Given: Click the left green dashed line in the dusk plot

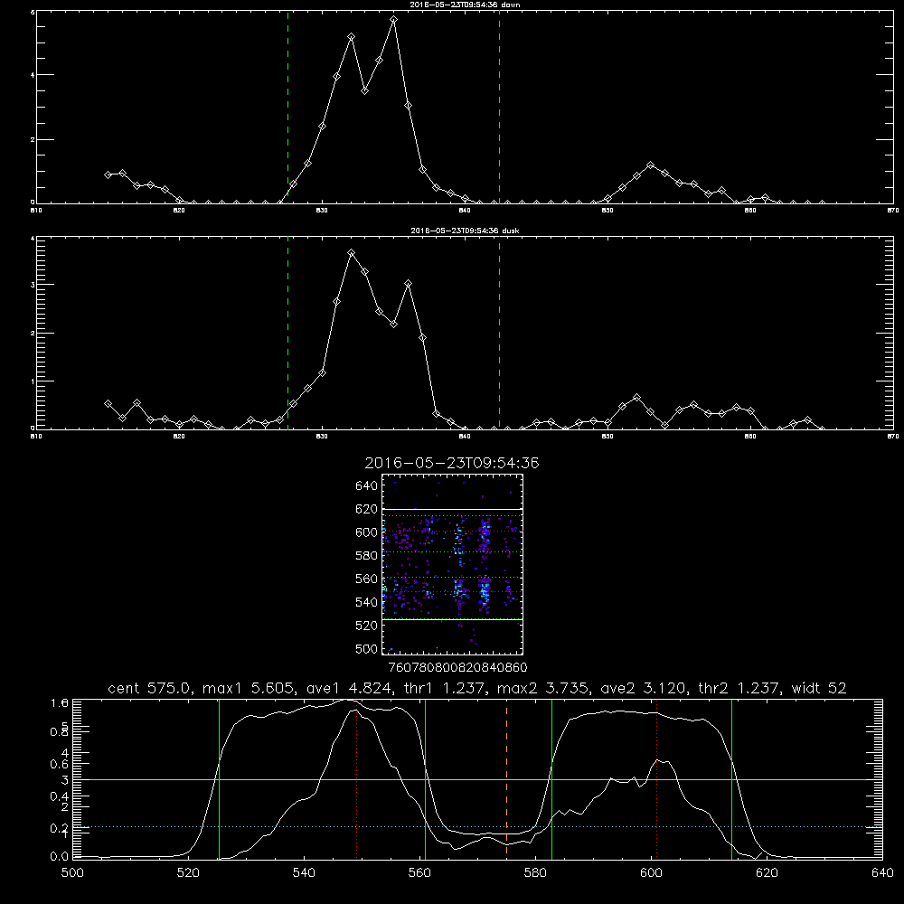Looking at the screenshot, I should tap(287, 333).
